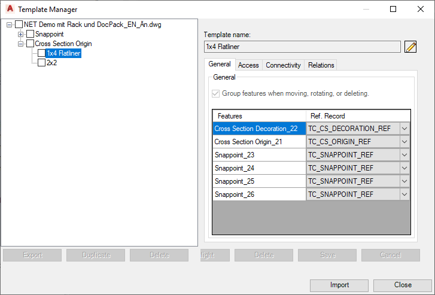Collapse the NET Demo root drawing node
435x295 pixels.
pos(10,25)
